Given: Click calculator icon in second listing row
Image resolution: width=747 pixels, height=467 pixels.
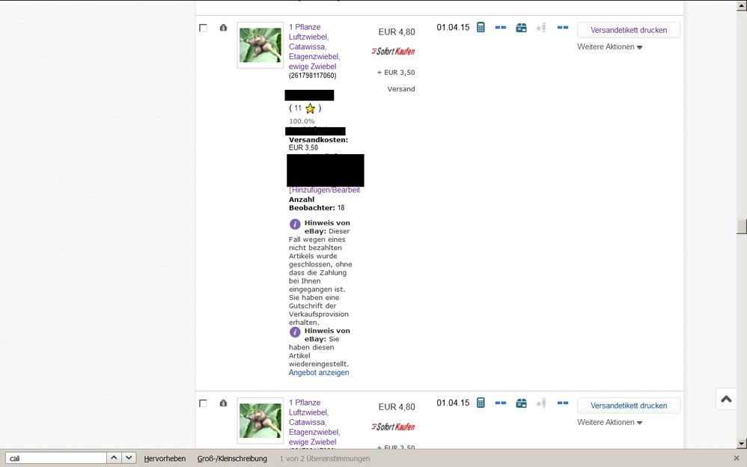Looking at the screenshot, I should point(481,403).
